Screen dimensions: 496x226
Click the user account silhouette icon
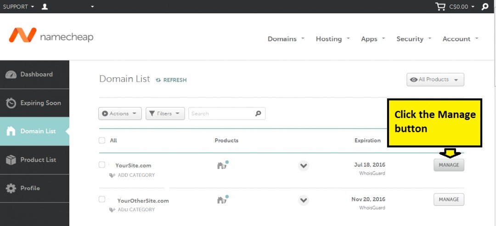pyautogui.click(x=45, y=6)
